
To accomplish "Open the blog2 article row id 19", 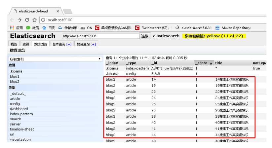I will click(x=186, y=86).
